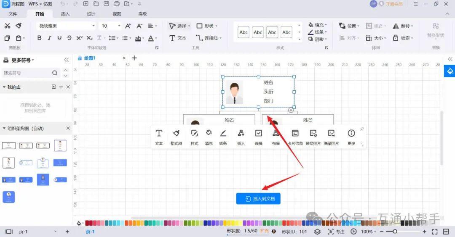
Task: Add a new drawing tab with the plus button
Action: [134, 58]
